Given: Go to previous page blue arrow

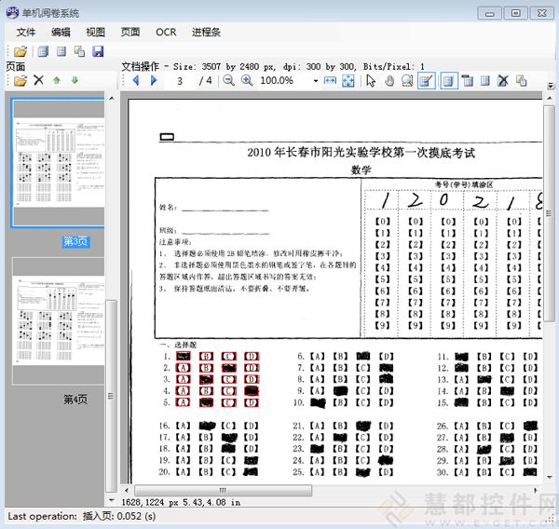Looking at the screenshot, I should point(136,81).
